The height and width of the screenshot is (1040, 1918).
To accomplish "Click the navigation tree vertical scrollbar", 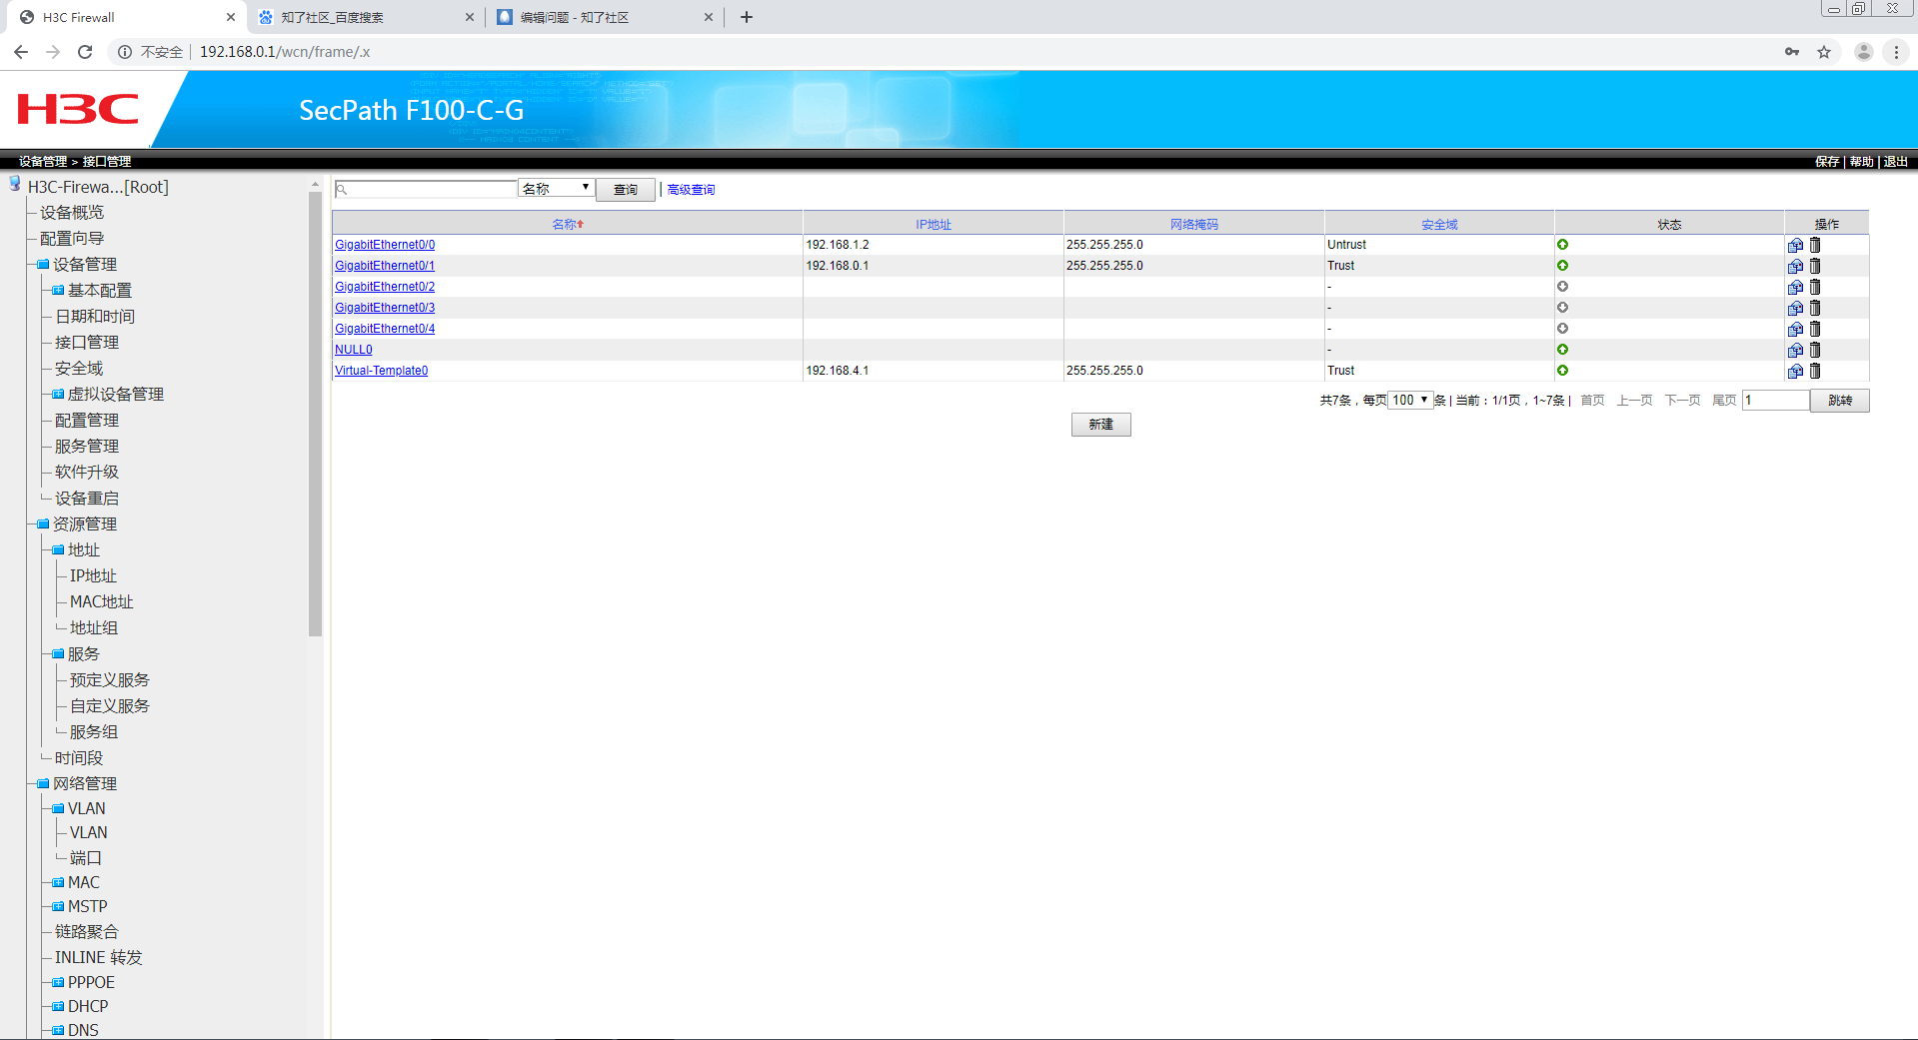I will [315, 414].
